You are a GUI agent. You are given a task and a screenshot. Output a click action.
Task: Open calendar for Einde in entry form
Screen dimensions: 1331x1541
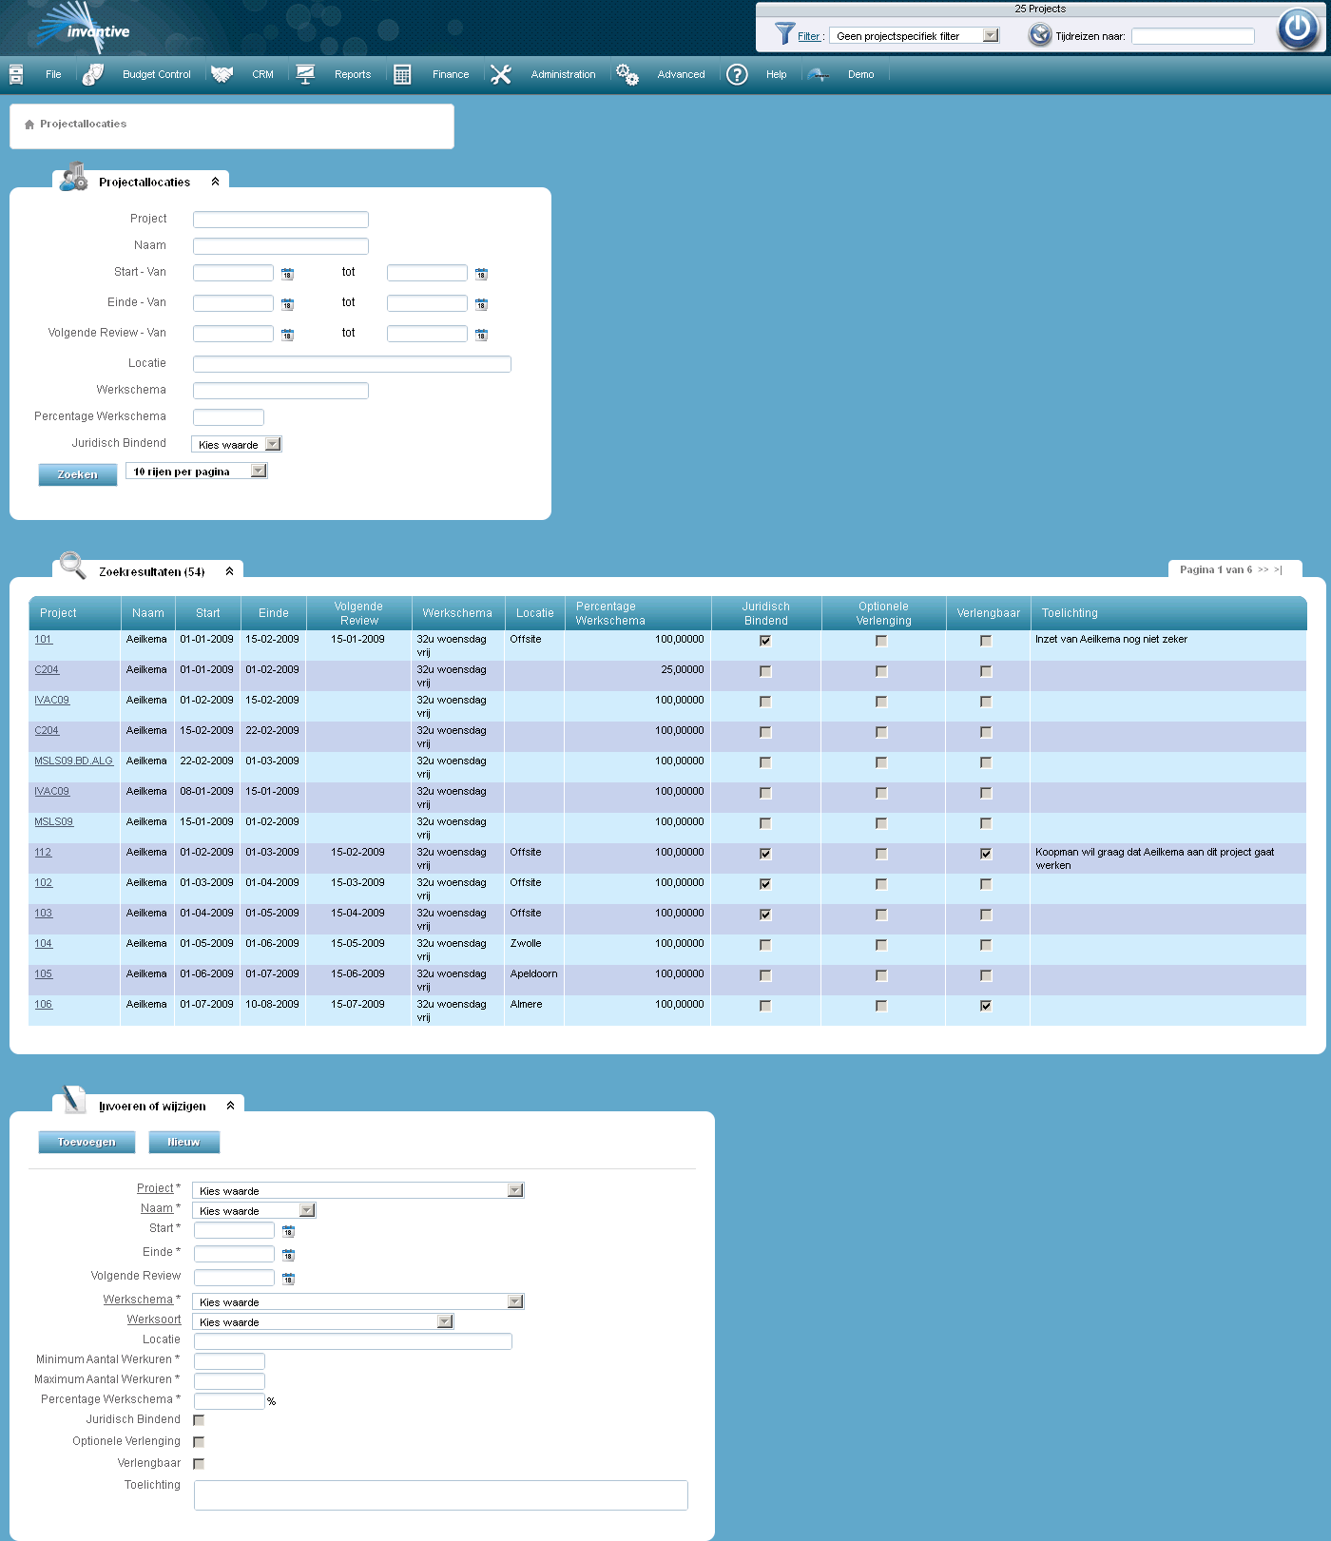click(288, 1255)
